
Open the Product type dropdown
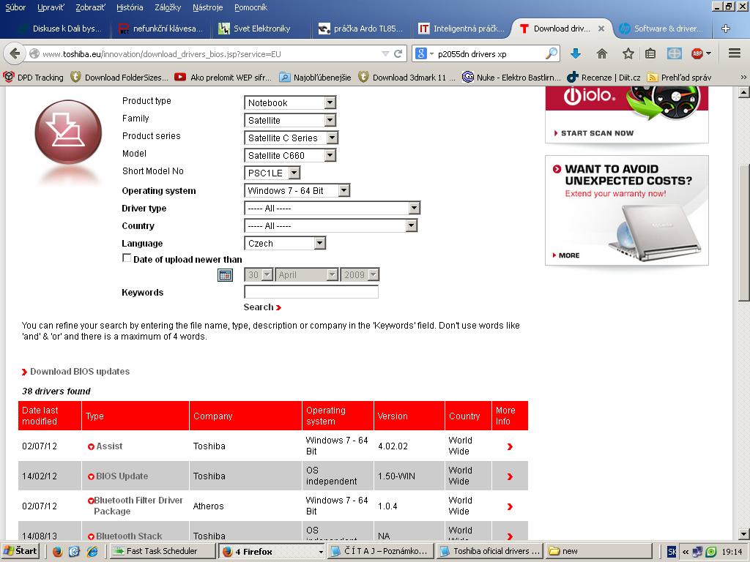pyautogui.click(x=290, y=102)
